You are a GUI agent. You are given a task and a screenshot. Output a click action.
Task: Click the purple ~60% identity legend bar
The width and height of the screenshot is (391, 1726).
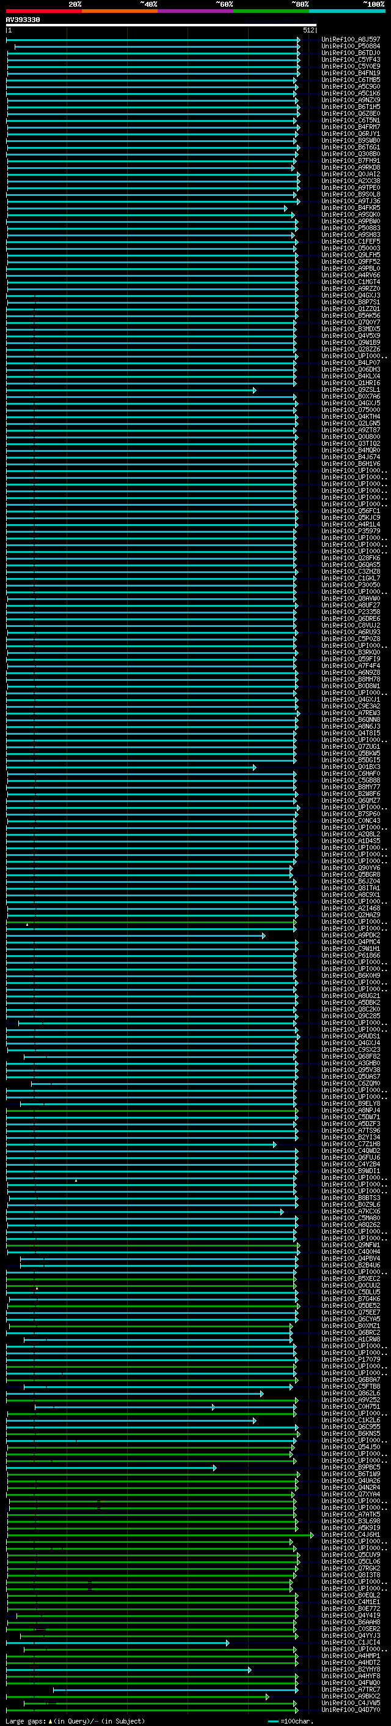click(x=195, y=11)
